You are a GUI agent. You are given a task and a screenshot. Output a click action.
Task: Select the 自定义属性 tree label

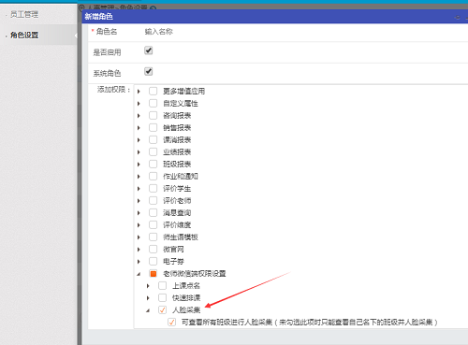[x=181, y=103]
